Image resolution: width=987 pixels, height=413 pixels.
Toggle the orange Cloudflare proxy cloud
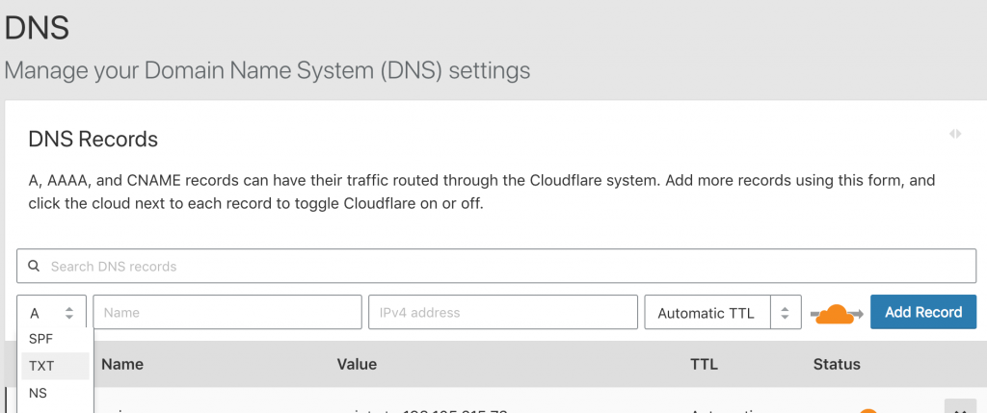(837, 313)
